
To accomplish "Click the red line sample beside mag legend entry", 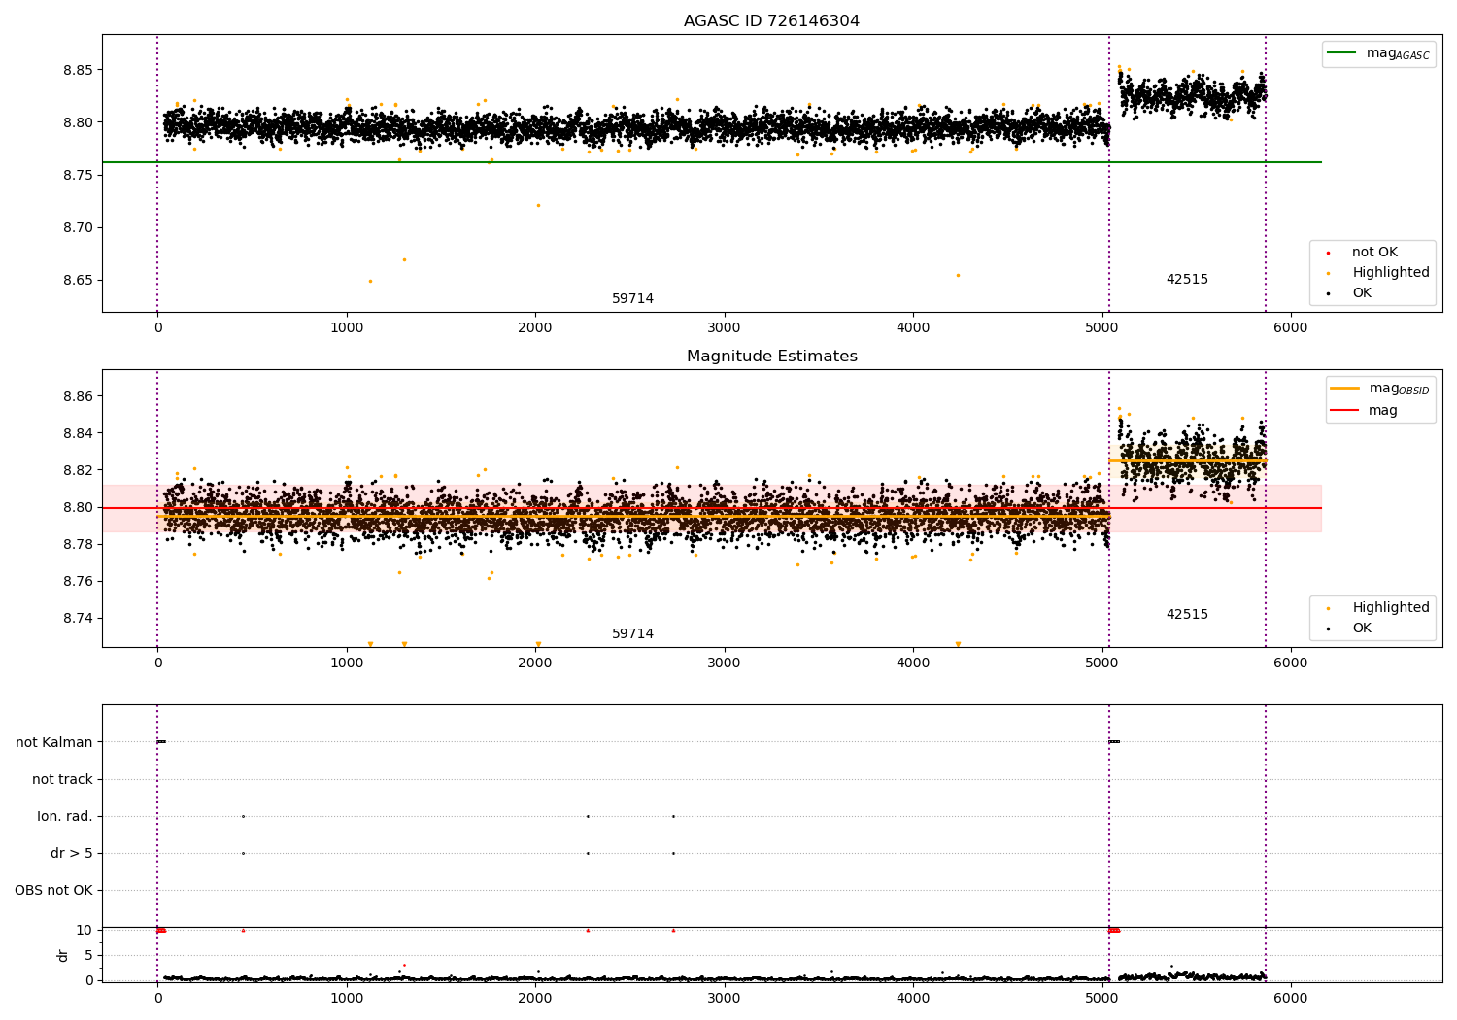I will [x=1344, y=411].
